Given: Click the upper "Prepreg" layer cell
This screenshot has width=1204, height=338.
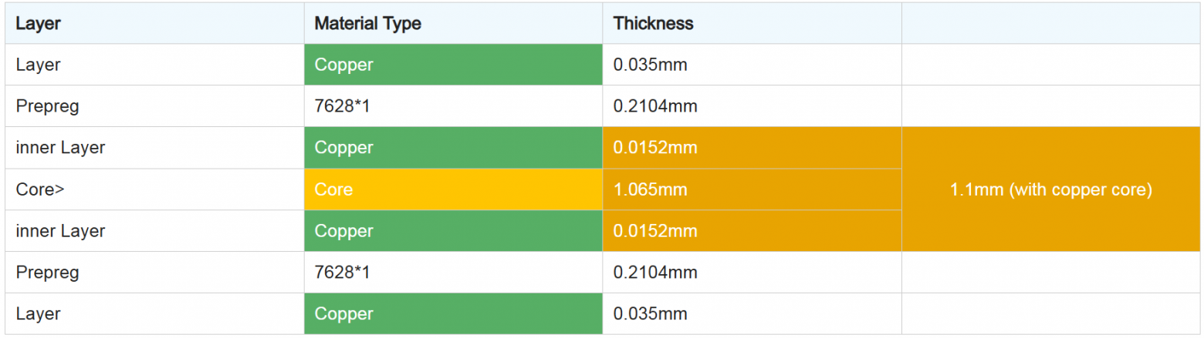Looking at the screenshot, I should 48,106.
